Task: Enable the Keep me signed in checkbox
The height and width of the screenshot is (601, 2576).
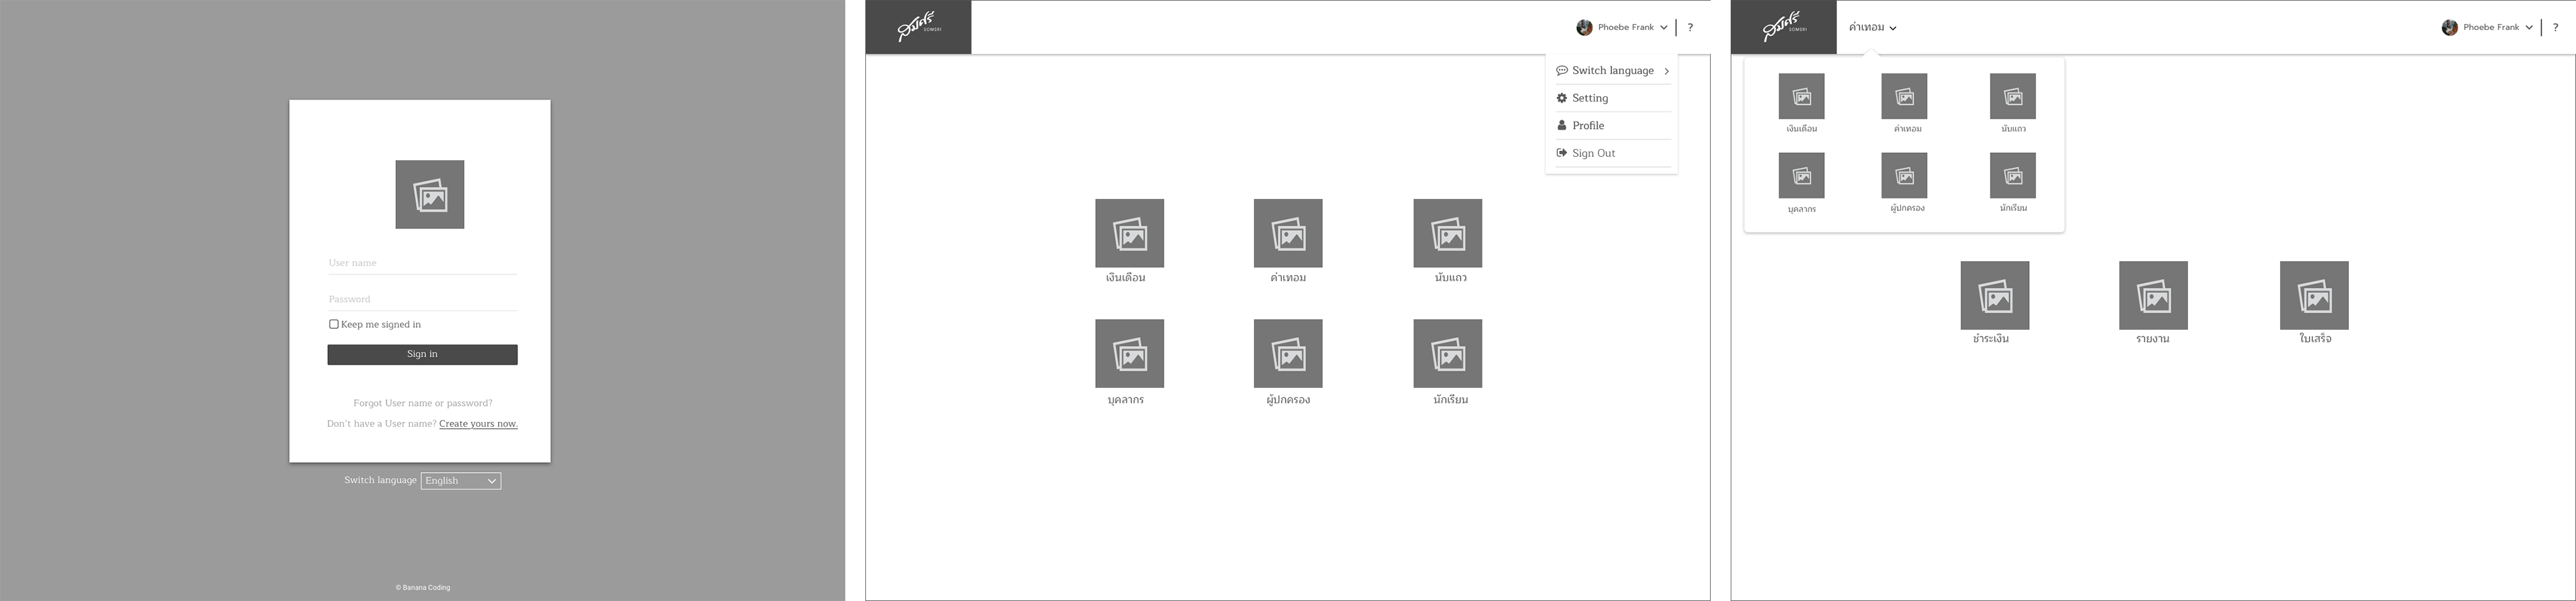Action: pyautogui.click(x=334, y=324)
